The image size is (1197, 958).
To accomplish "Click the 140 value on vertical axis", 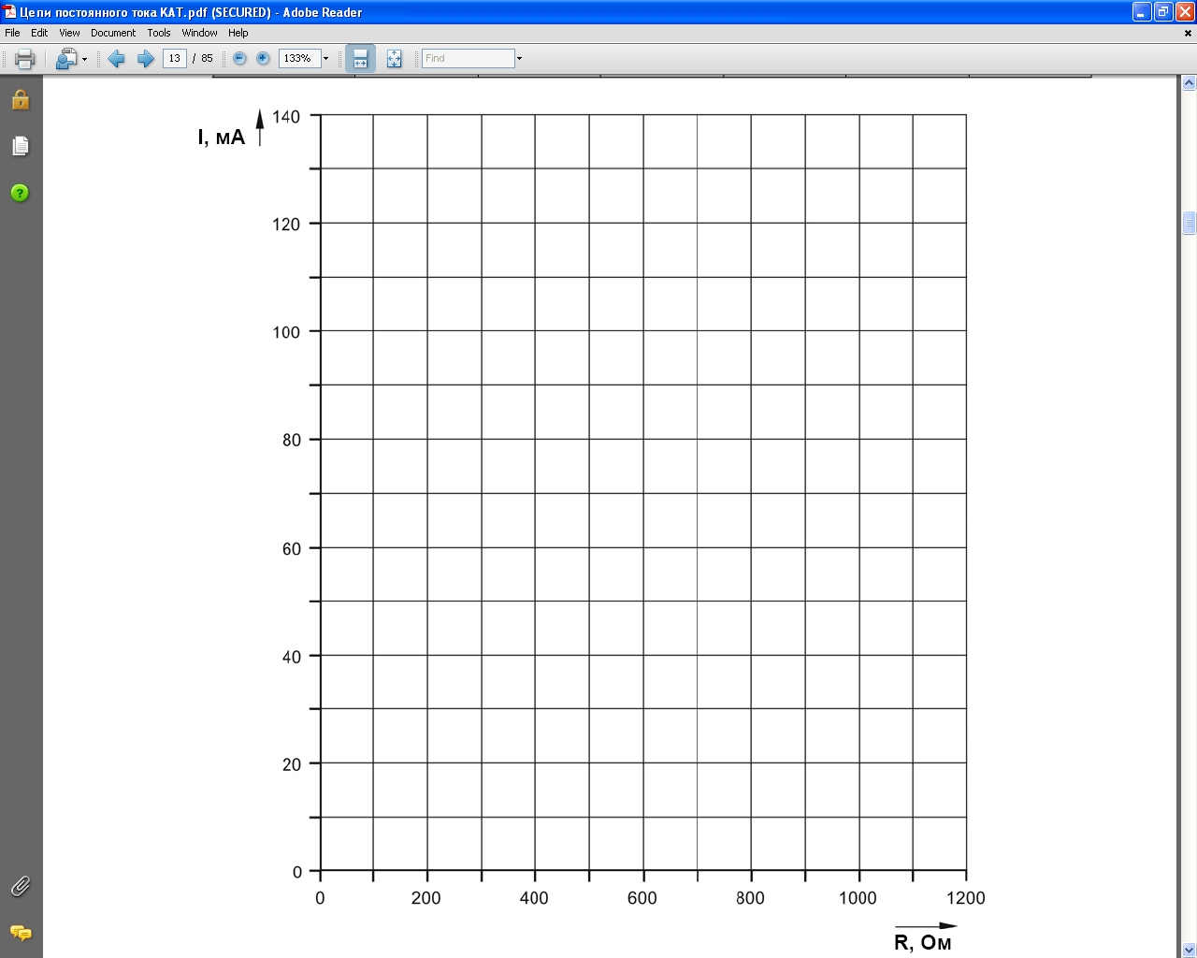I will pyautogui.click(x=286, y=117).
